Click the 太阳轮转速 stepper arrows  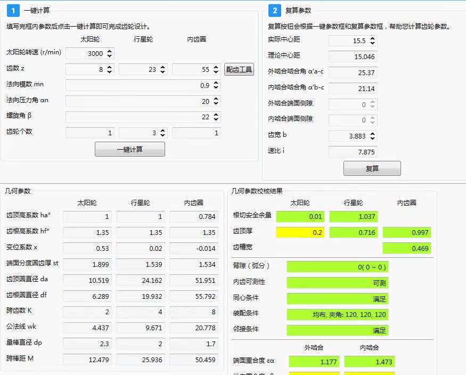click(110, 54)
